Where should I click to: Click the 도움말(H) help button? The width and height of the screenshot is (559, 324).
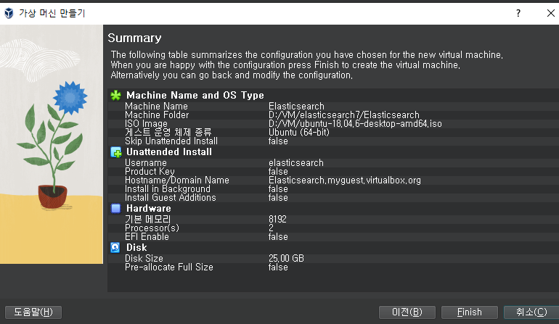click(33, 312)
